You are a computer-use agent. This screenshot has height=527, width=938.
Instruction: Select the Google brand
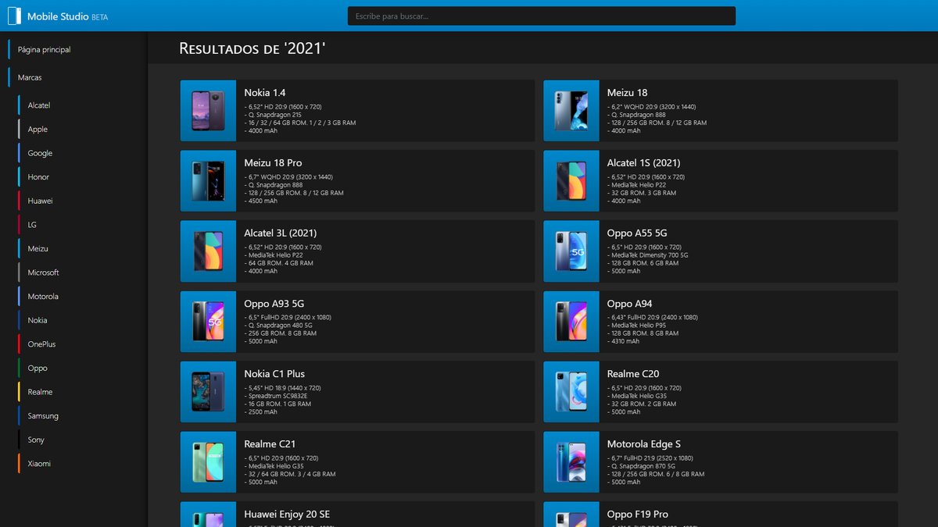click(x=41, y=153)
